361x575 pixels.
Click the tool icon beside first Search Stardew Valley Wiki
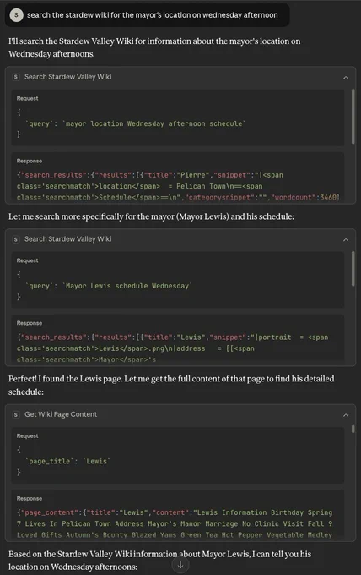(15, 77)
